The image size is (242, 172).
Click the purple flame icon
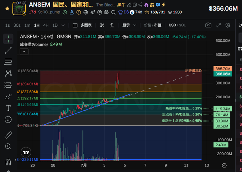(x=146, y=5)
